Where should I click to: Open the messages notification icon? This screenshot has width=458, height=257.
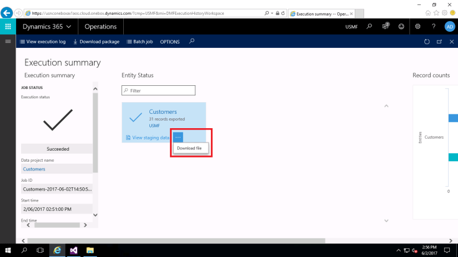pos(385,27)
